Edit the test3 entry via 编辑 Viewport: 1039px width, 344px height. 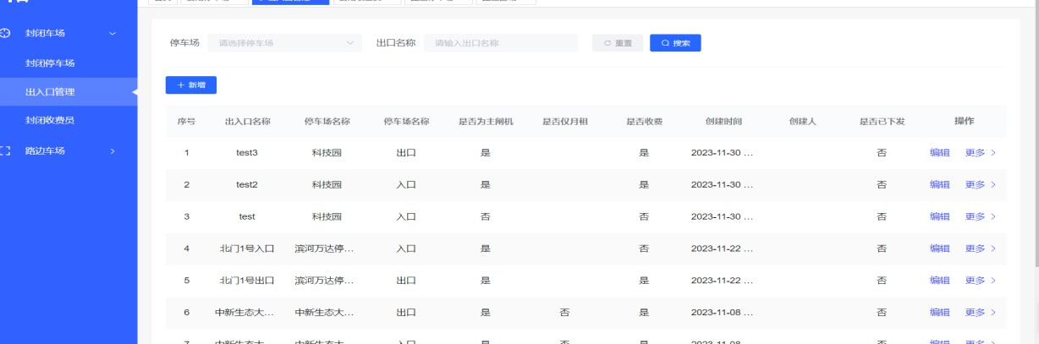[939, 152]
